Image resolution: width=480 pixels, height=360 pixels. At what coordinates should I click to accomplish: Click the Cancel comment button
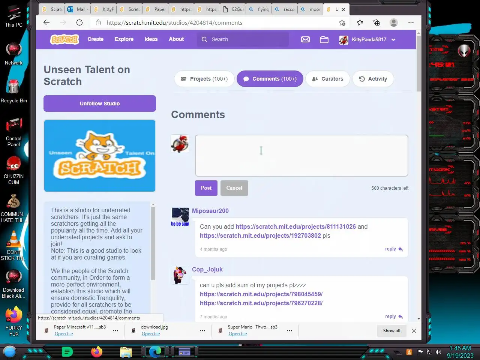coord(234,188)
